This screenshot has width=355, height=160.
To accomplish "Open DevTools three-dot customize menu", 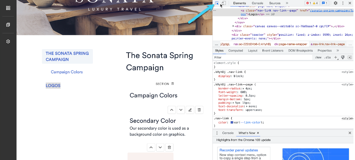I will (x=343, y=3).
